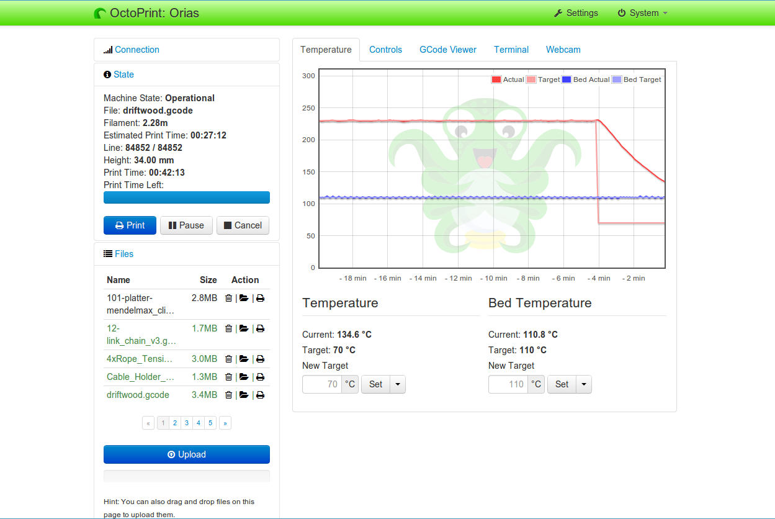Screen dimensions: 775x519
Task: Click the Pause button
Action: tap(186, 225)
